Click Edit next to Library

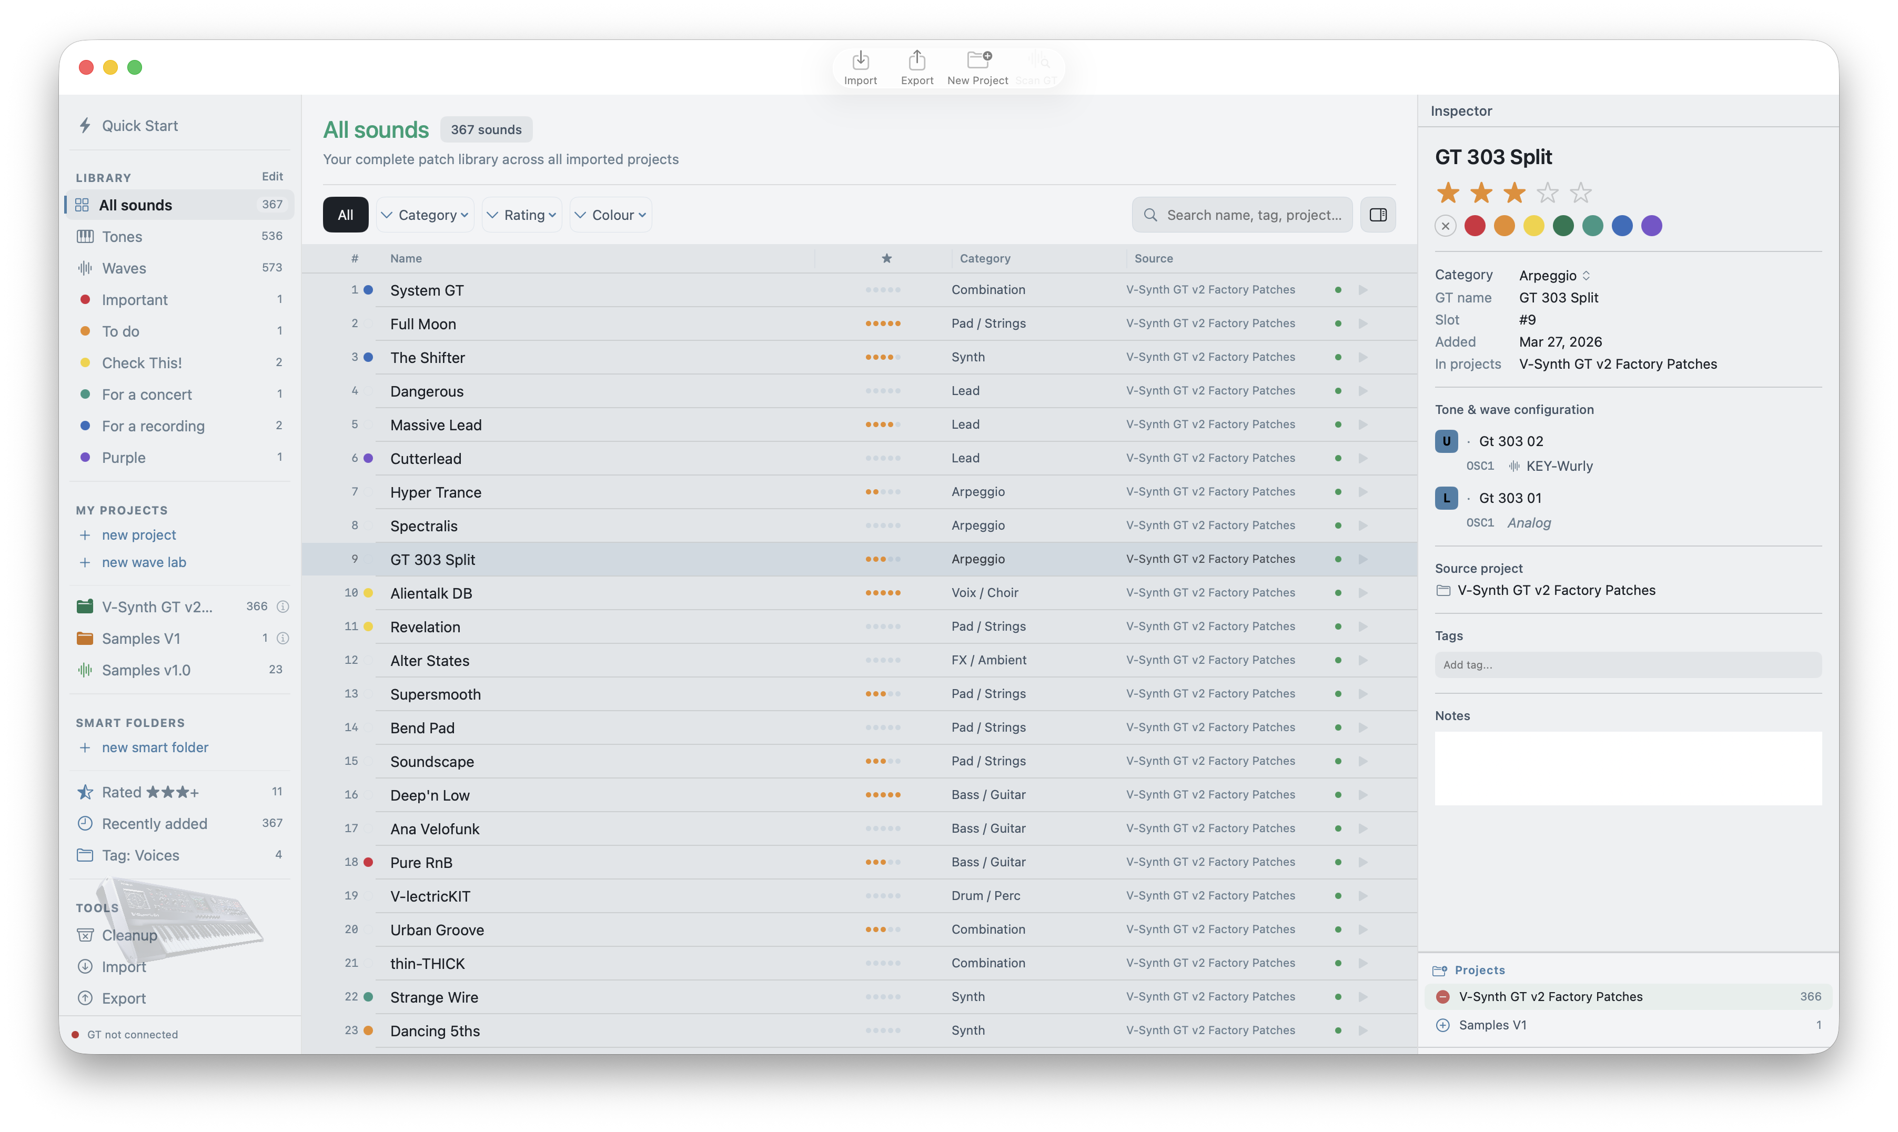(x=272, y=176)
